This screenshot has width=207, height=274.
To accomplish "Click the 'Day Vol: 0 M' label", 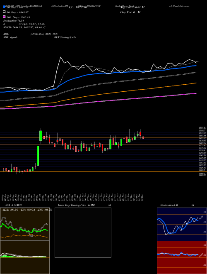I will [x=130, y=12].
